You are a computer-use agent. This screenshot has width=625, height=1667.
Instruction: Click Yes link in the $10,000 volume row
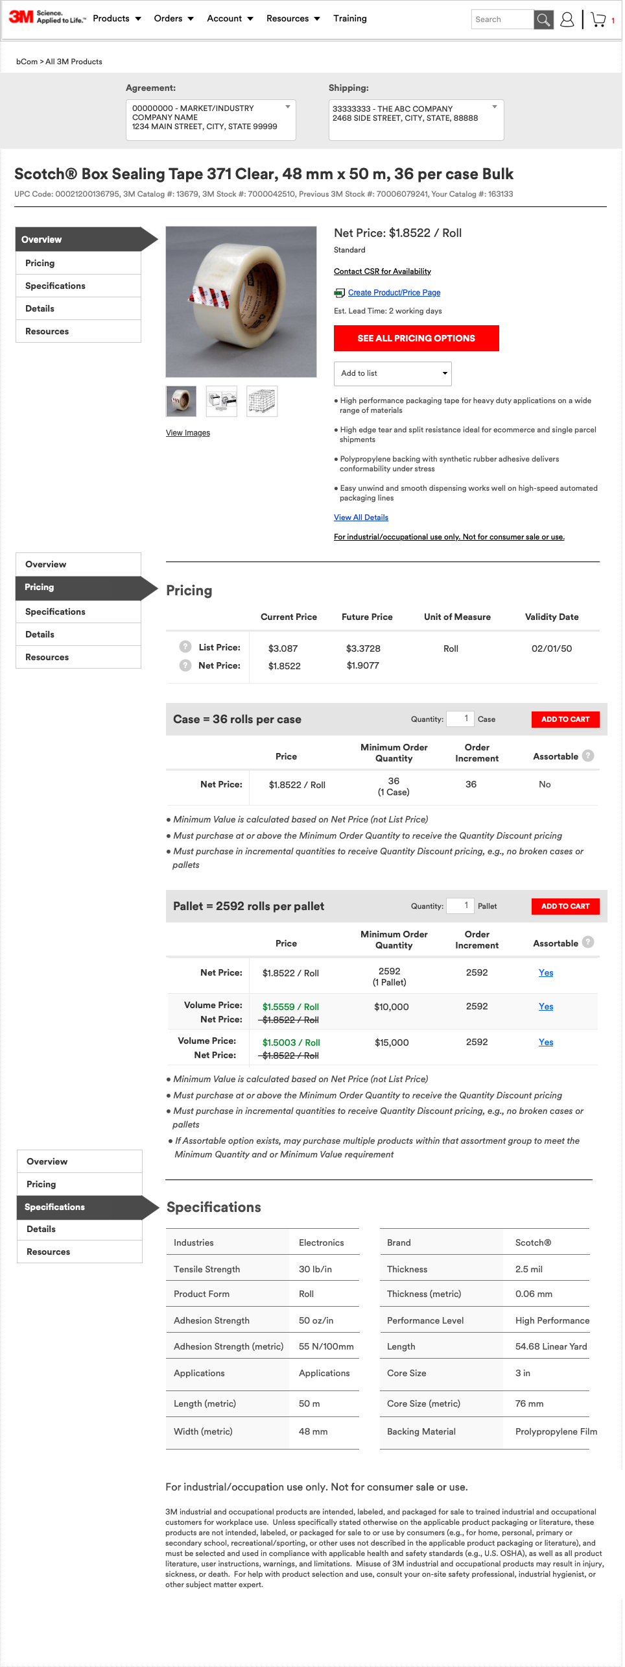coord(546,1006)
